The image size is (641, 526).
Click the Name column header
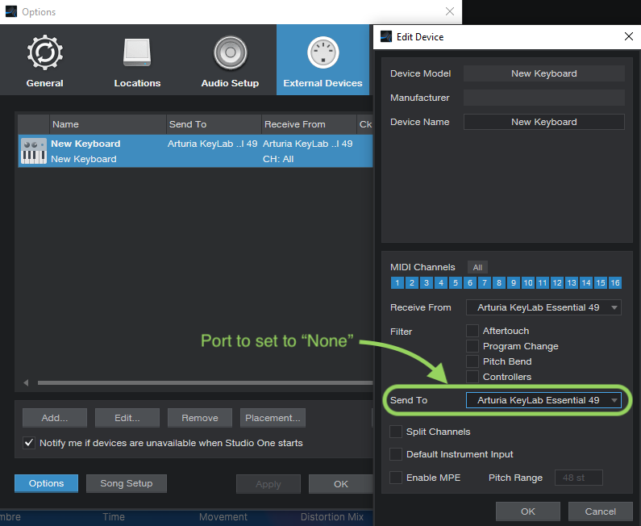108,124
